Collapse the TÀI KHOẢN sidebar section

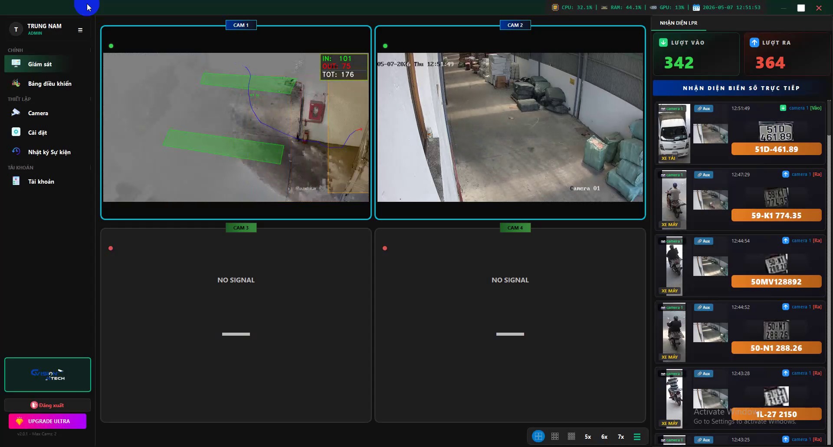pos(90,168)
